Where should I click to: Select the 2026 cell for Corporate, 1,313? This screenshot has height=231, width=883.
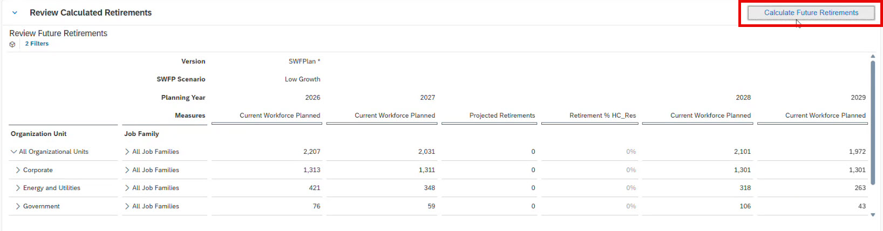(x=311, y=170)
